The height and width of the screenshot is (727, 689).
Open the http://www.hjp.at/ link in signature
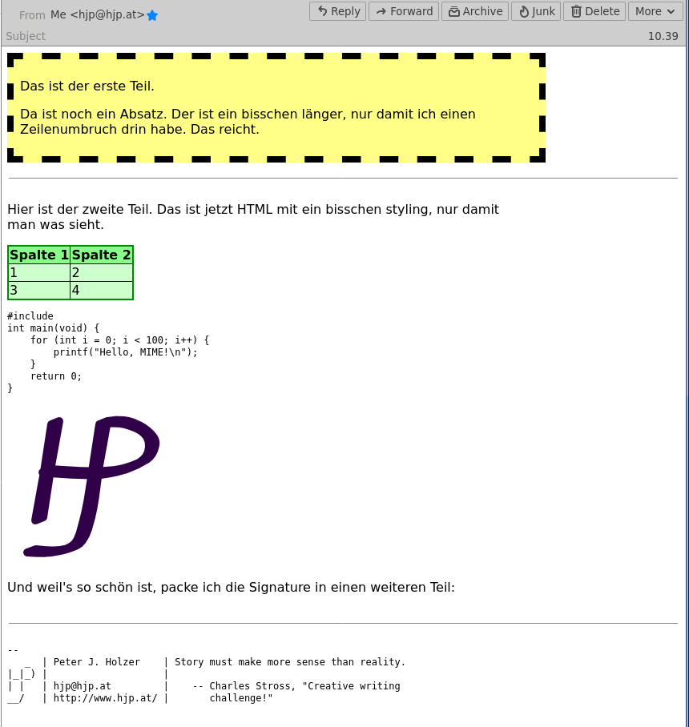click(x=105, y=697)
